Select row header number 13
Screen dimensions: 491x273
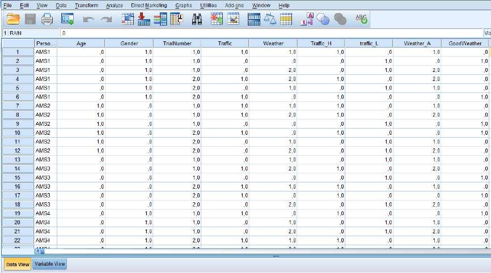point(18,160)
